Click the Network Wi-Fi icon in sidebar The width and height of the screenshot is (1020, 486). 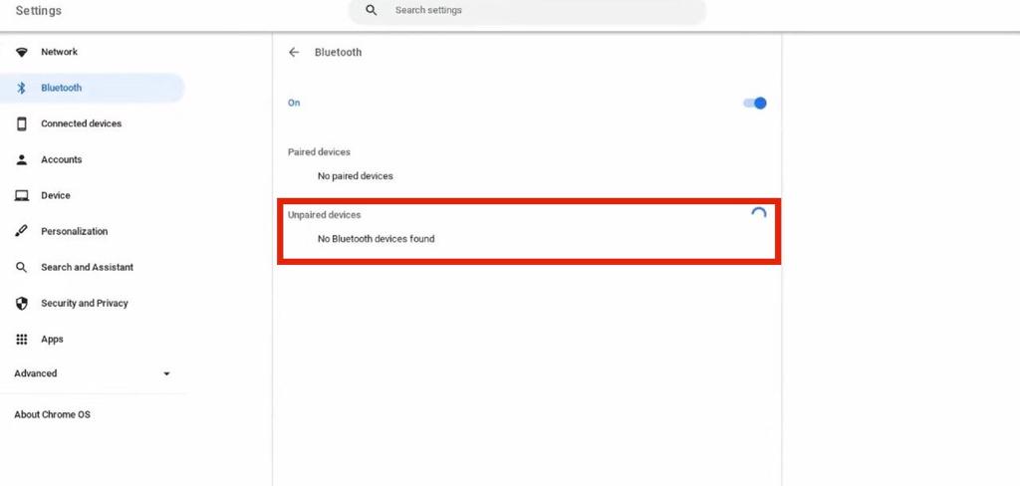[22, 52]
